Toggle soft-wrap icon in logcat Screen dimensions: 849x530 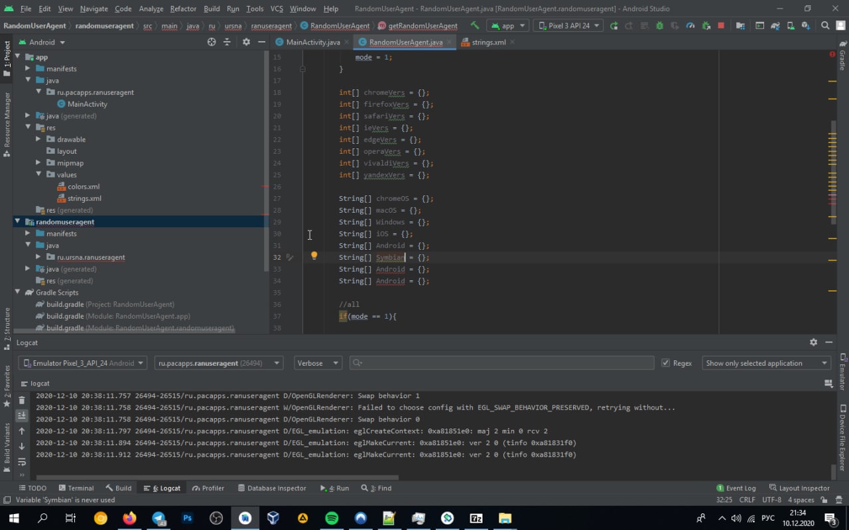click(22, 462)
